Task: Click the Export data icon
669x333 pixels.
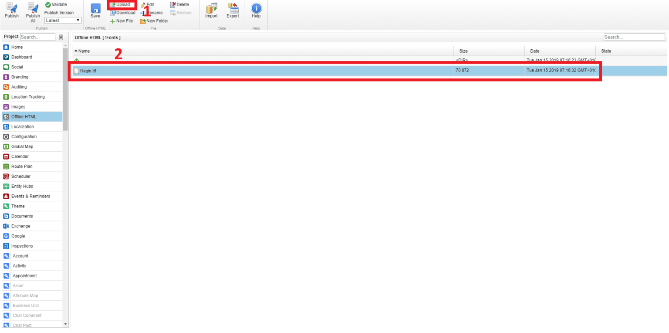Action: [x=233, y=8]
